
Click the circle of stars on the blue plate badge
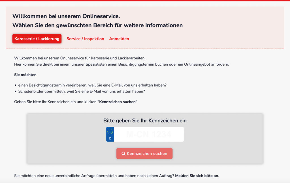click(x=110, y=131)
